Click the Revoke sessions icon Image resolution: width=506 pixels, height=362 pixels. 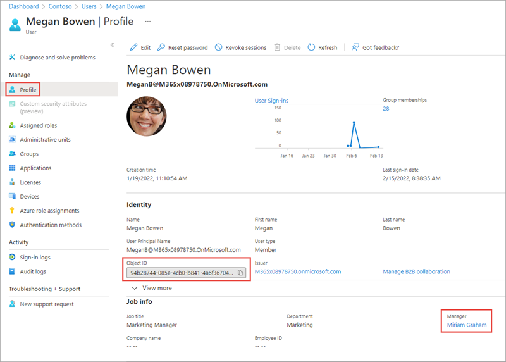coord(218,47)
